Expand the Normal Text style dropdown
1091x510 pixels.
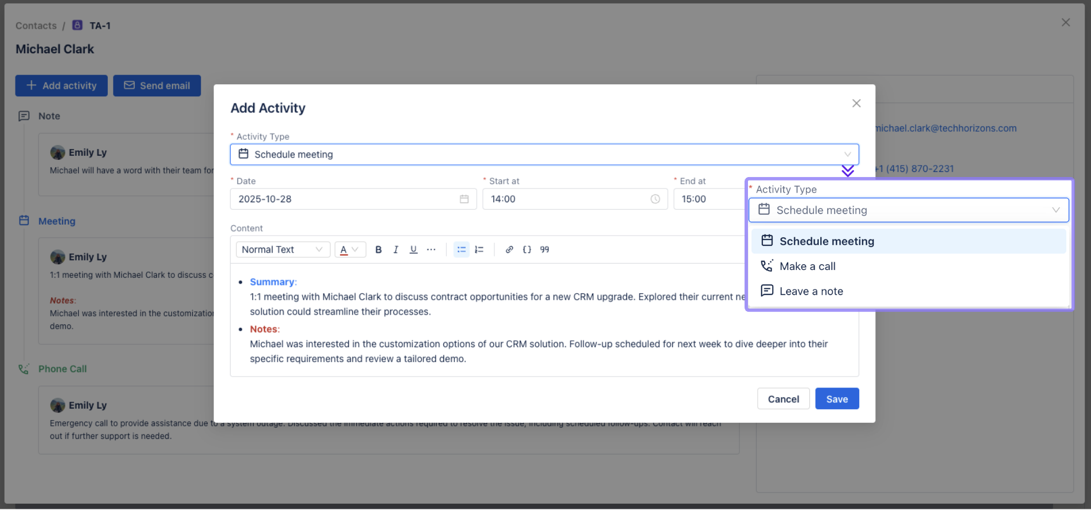point(283,250)
